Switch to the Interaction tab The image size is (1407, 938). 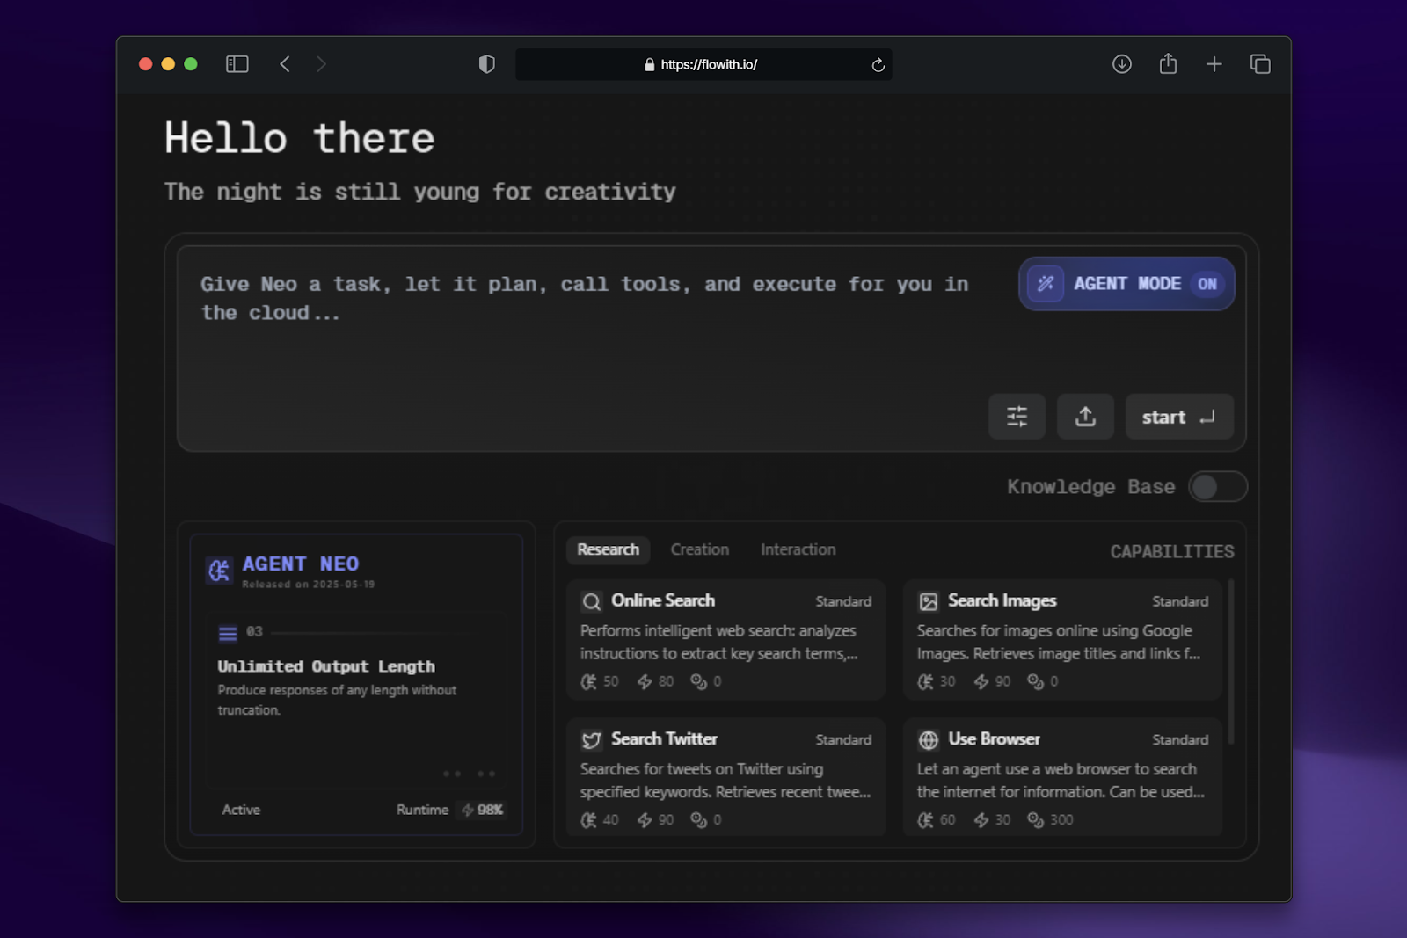(798, 549)
